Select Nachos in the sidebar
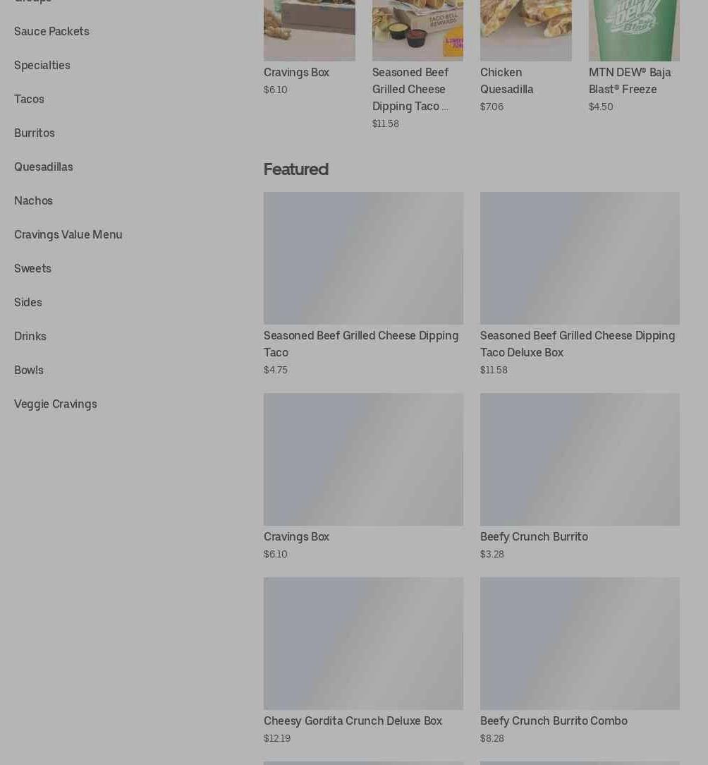The height and width of the screenshot is (765, 708). pyautogui.click(x=33, y=201)
